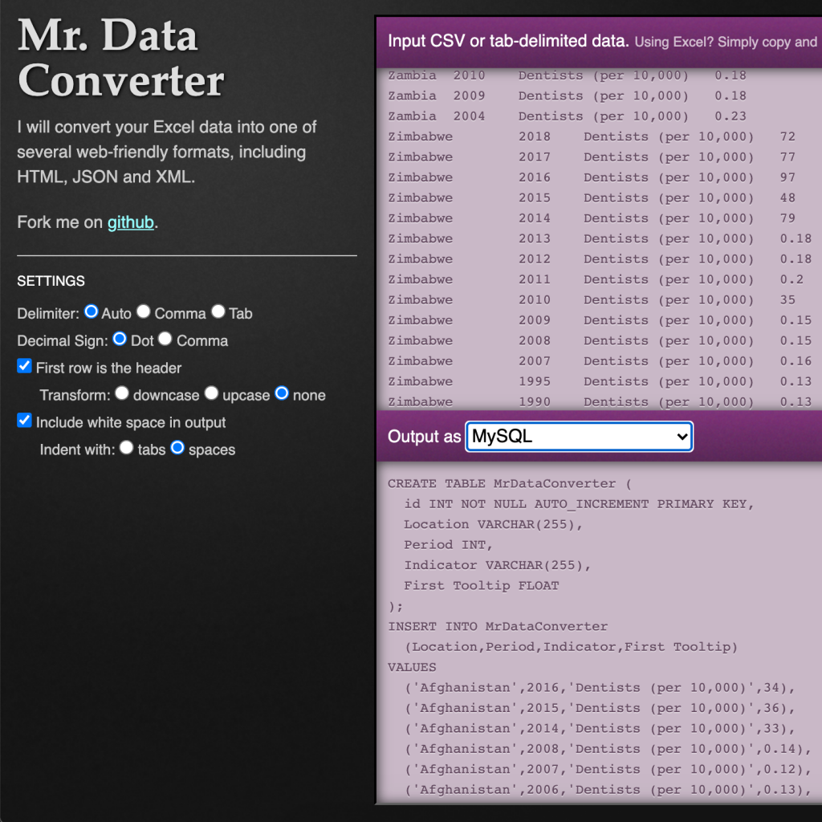Screen dimensions: 822x822
Task: Click the Zimbabwe 2012 input row
Action: [600, 260]
